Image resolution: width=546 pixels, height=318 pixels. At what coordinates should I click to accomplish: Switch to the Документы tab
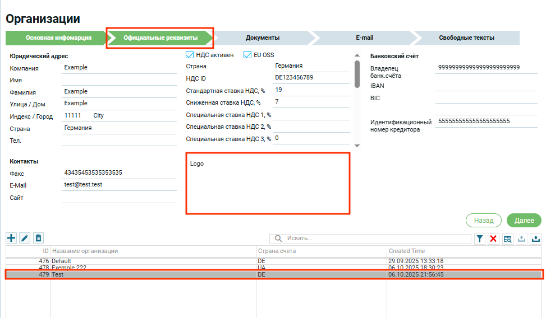263,38
